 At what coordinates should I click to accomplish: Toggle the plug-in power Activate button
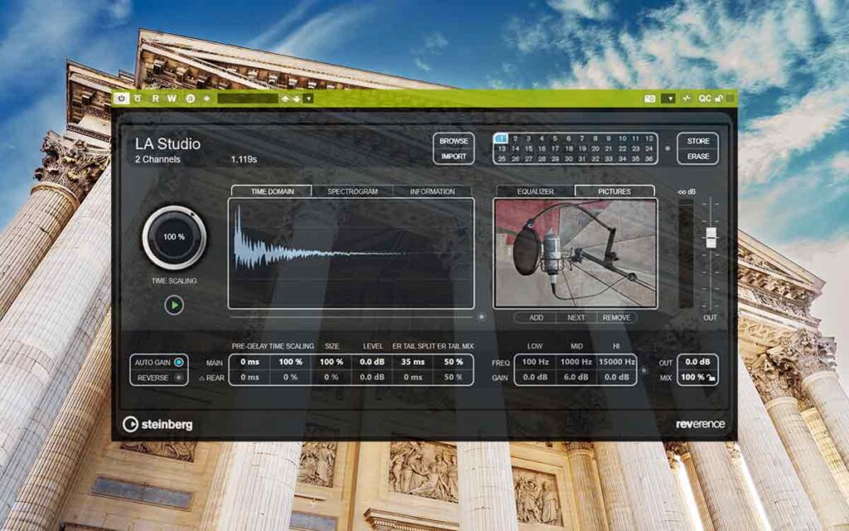click(121, 98)
